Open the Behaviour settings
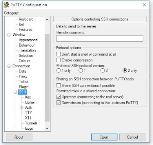The width and height of the screenshot is (153, 145). click(27, 45)
